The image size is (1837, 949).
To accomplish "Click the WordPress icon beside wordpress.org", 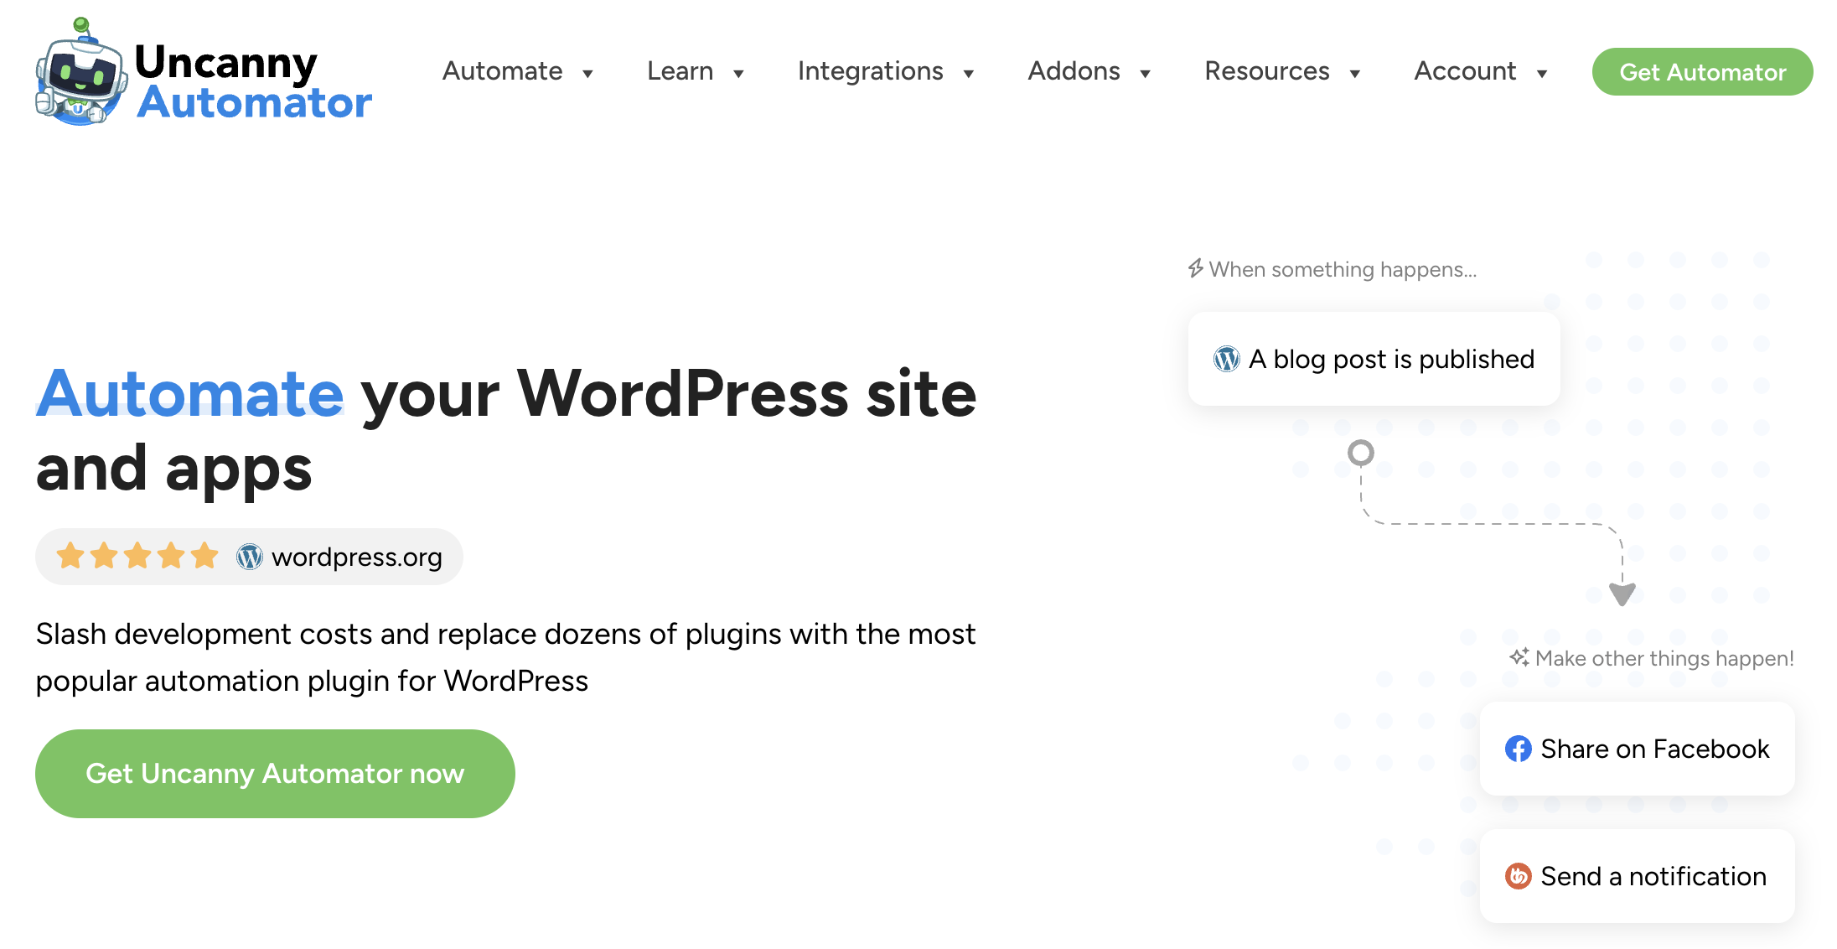I will (x=249, y=557).
